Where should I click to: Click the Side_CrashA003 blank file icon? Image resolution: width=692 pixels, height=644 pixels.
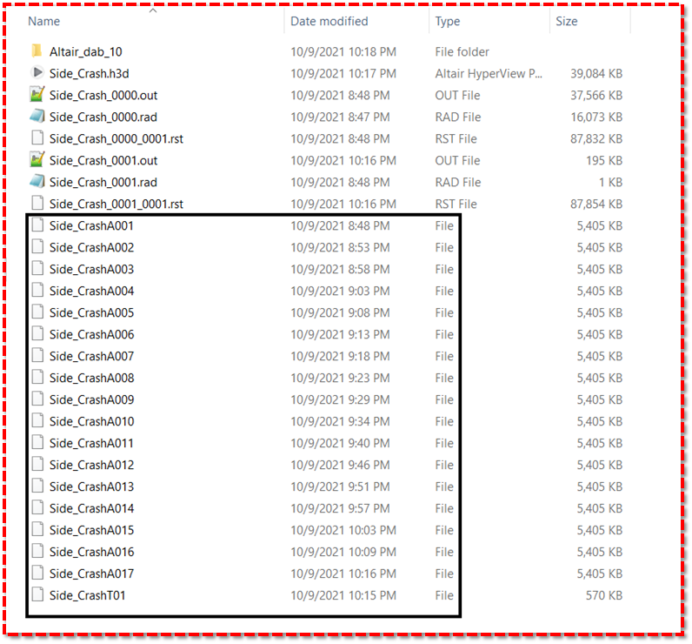tap(37, 269)
